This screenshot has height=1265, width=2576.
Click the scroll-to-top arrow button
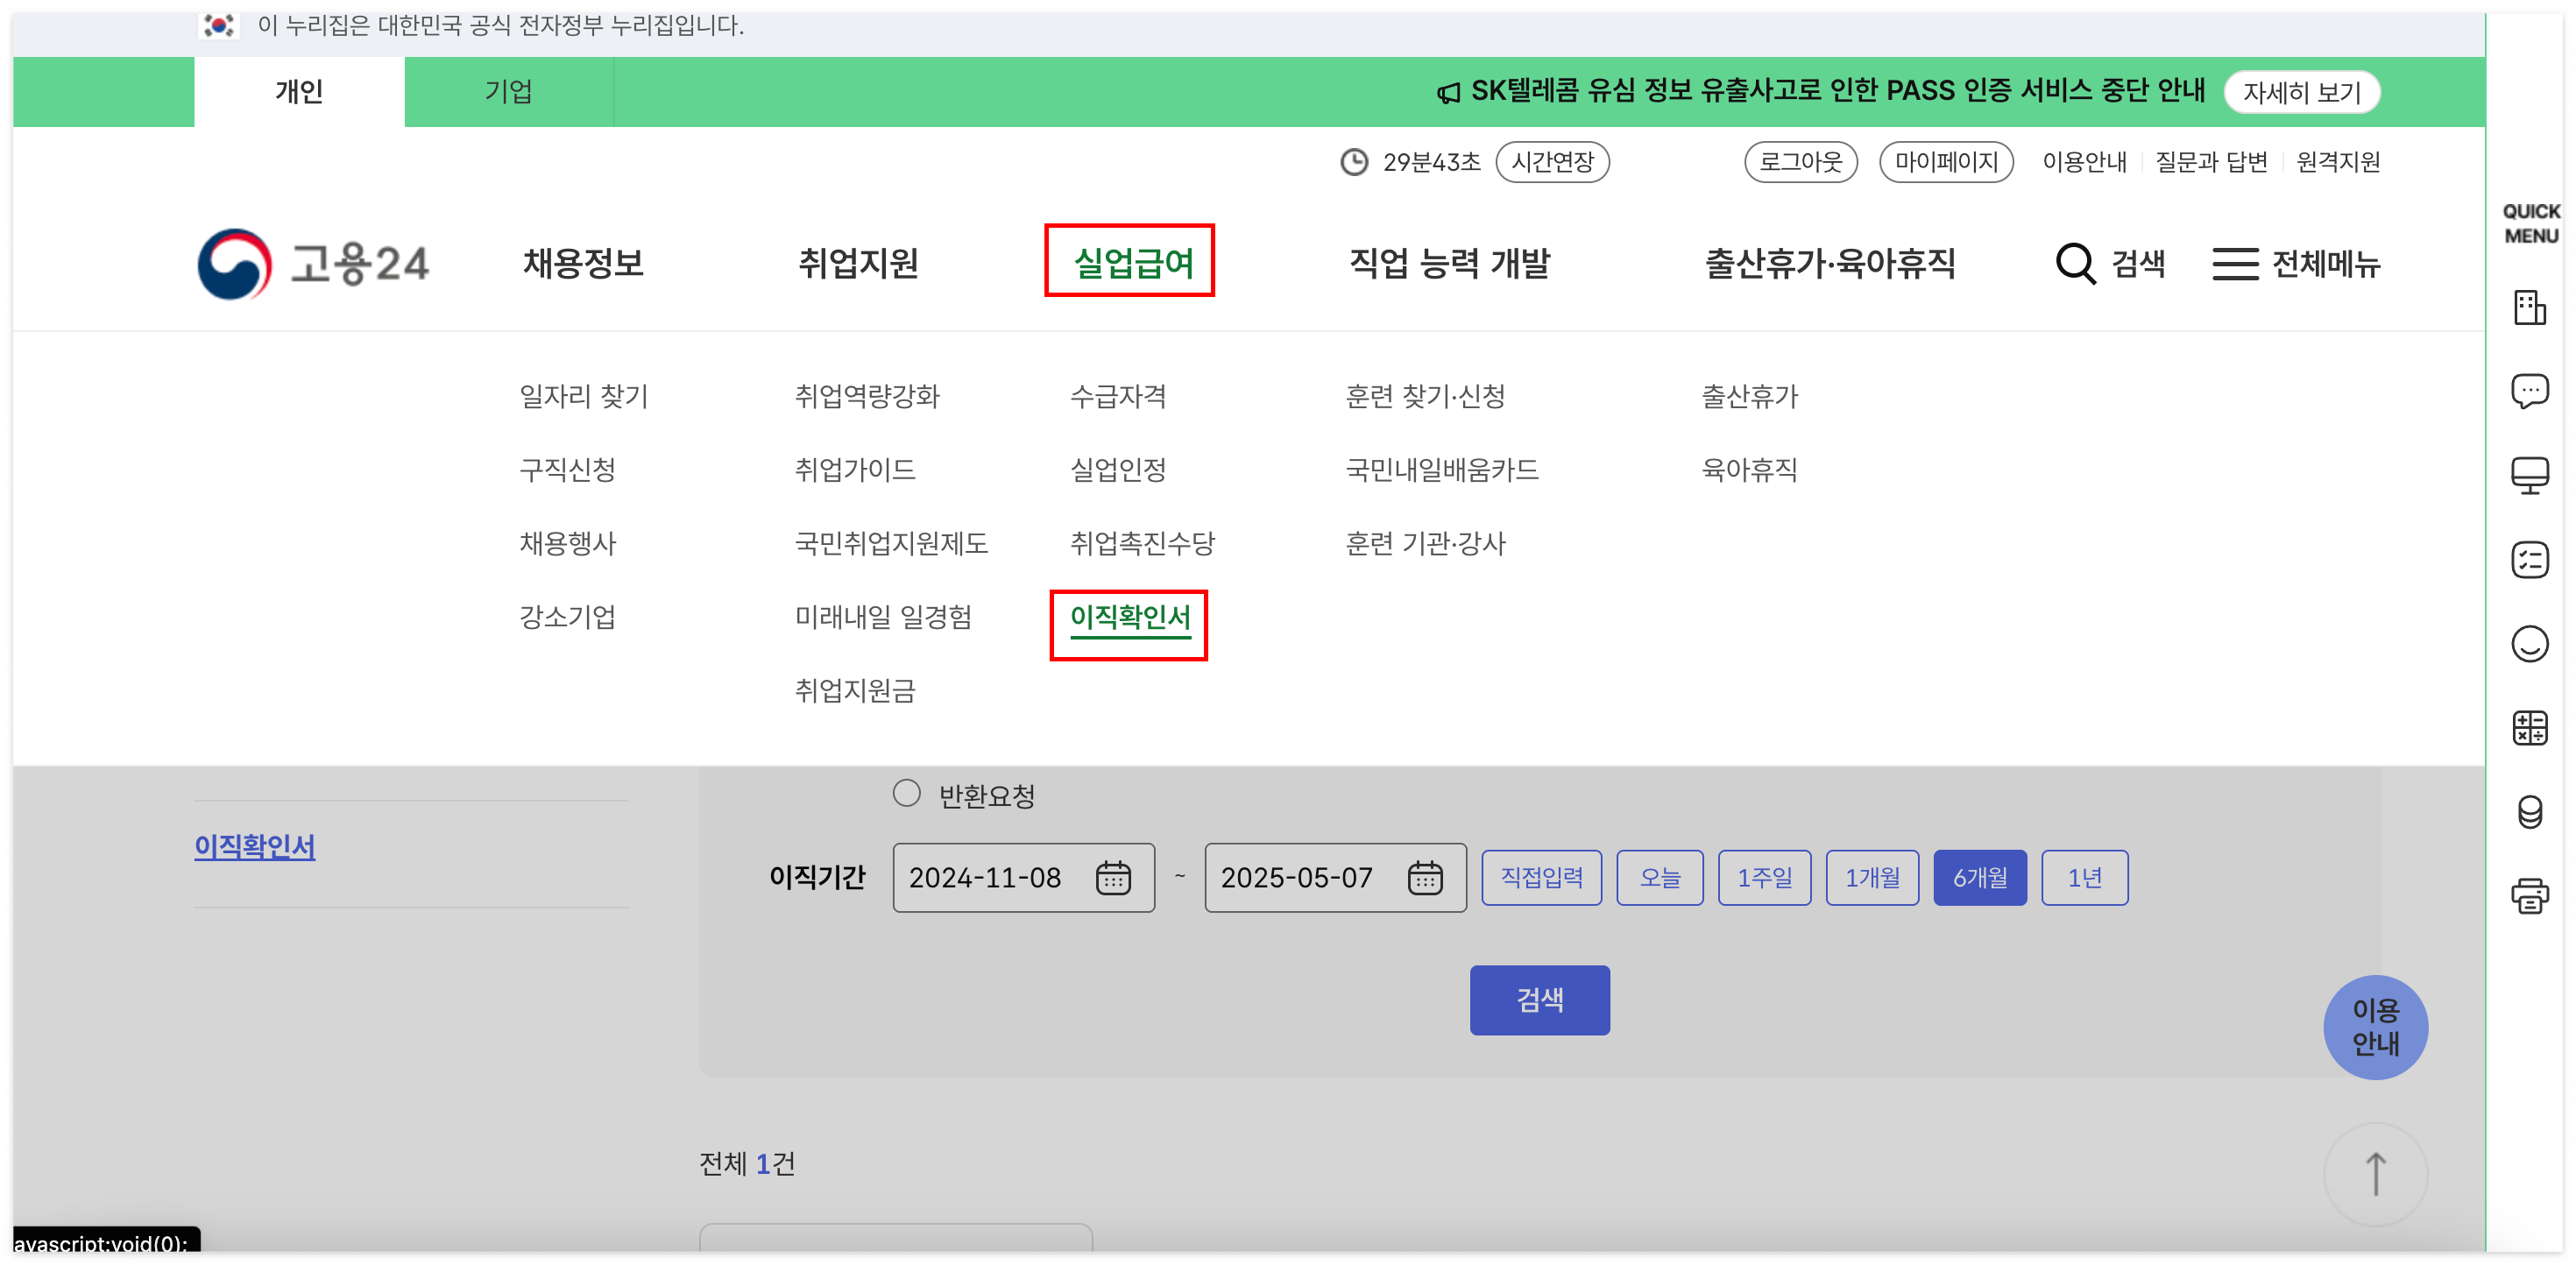click(x=2375, y=1174)
